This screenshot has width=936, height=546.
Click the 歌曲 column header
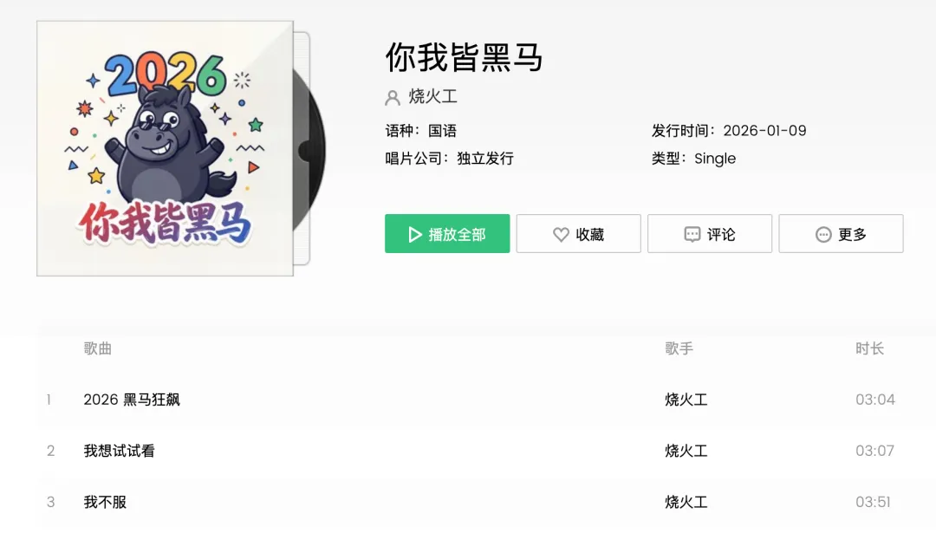coord(98,348)
